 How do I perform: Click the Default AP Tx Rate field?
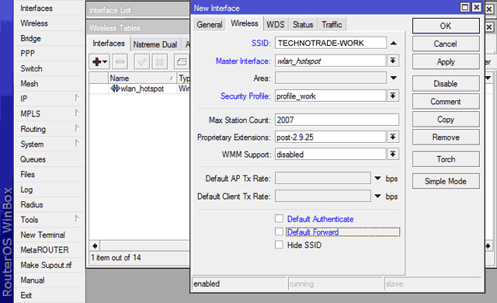(x=323, y=178)
